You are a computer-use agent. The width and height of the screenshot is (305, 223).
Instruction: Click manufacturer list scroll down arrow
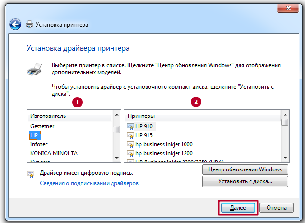click(117, 158)
